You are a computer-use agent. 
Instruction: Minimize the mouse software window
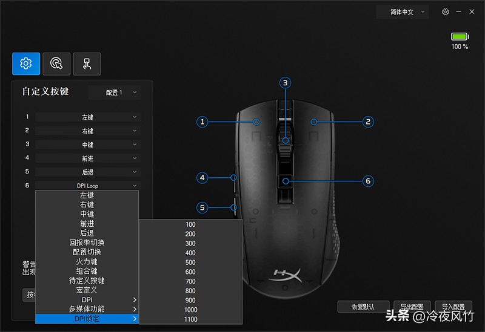point(459,11)
